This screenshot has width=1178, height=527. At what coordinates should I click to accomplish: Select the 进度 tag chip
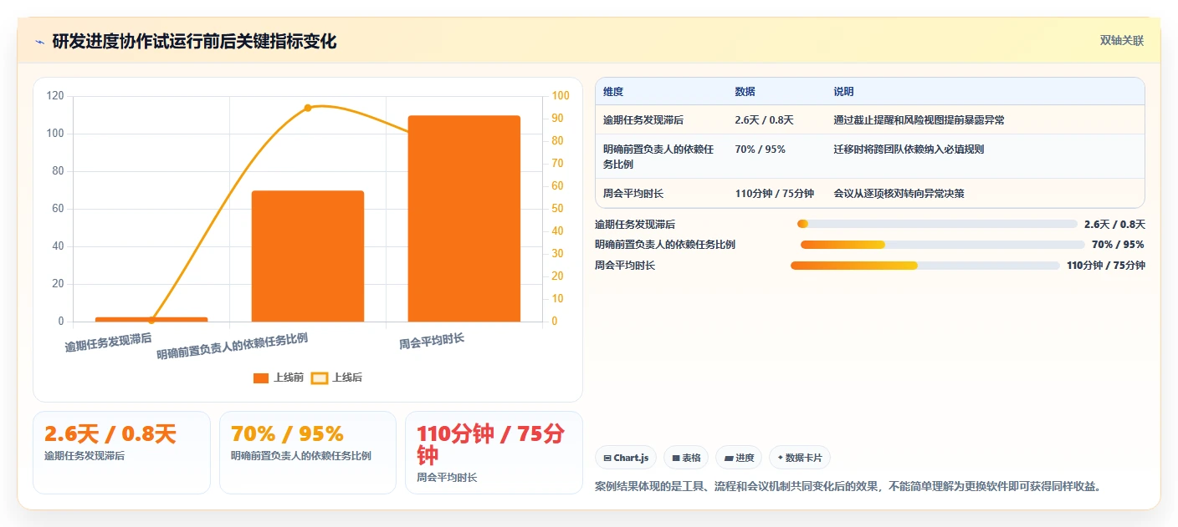tap(739, 458)
